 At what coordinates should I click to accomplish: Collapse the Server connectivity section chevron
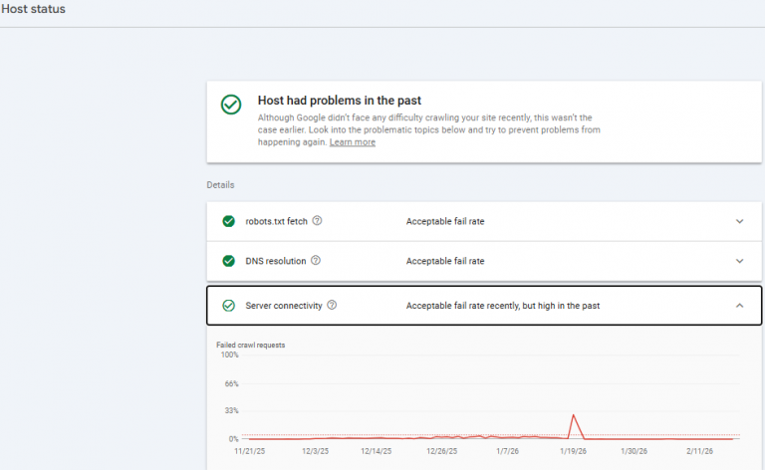click(x=739, y=306)
